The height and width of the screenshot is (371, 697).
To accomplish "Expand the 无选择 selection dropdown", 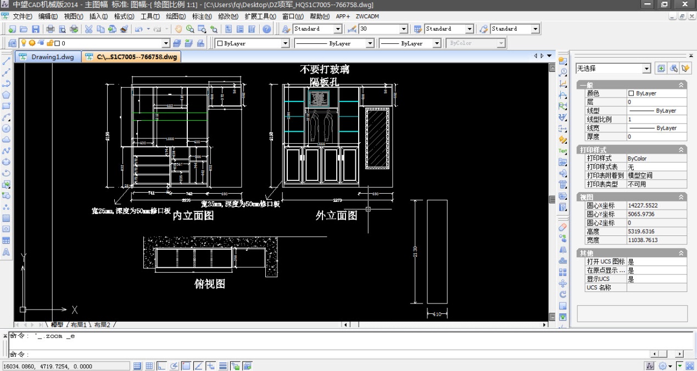I will [x=646, y=69].
